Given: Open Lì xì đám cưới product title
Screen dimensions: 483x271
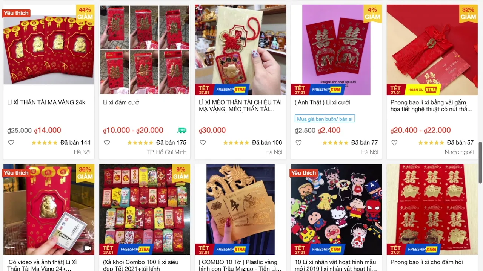Looking at the screenshot, I should click(x=122, y=102).
